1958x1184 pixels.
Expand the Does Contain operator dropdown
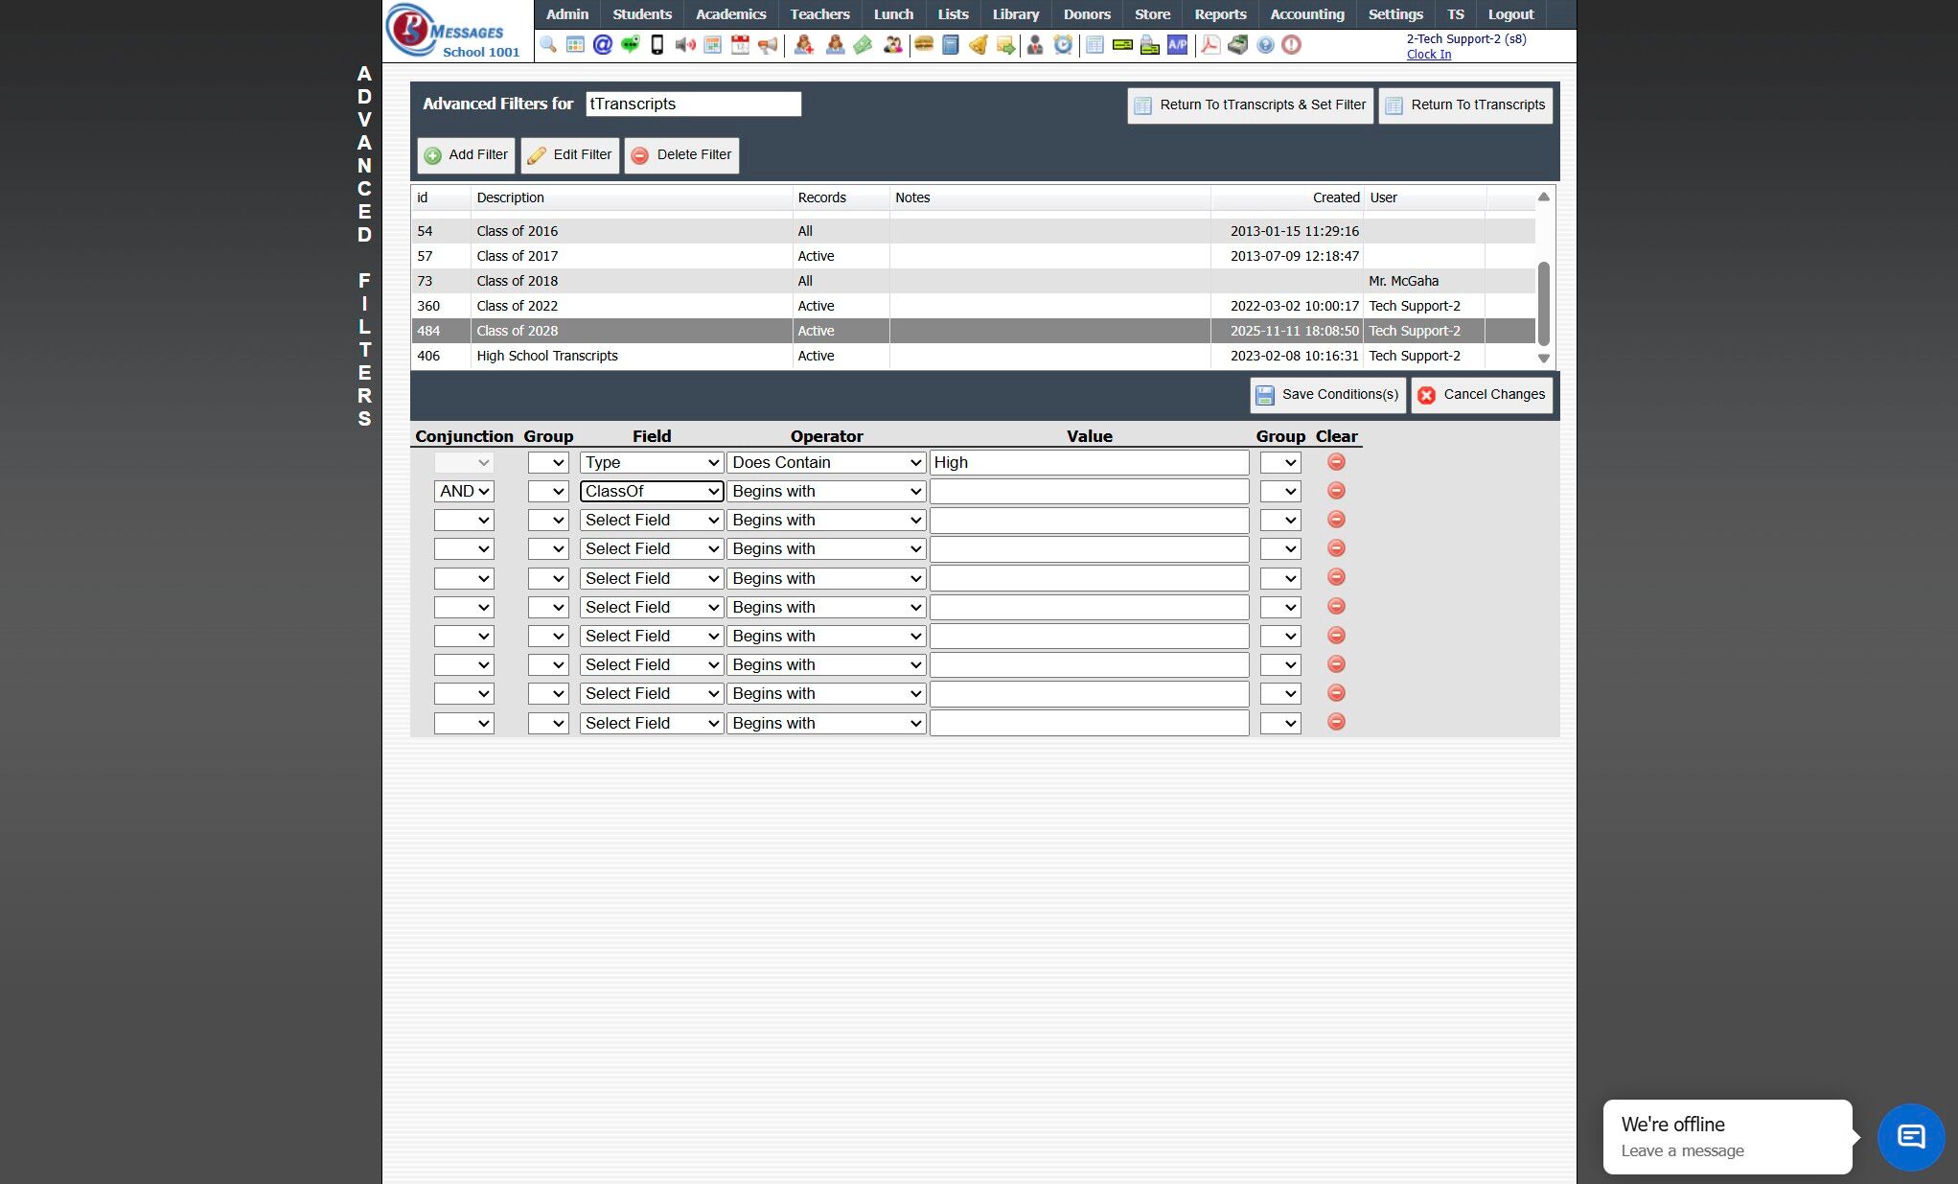coord(826,462)
